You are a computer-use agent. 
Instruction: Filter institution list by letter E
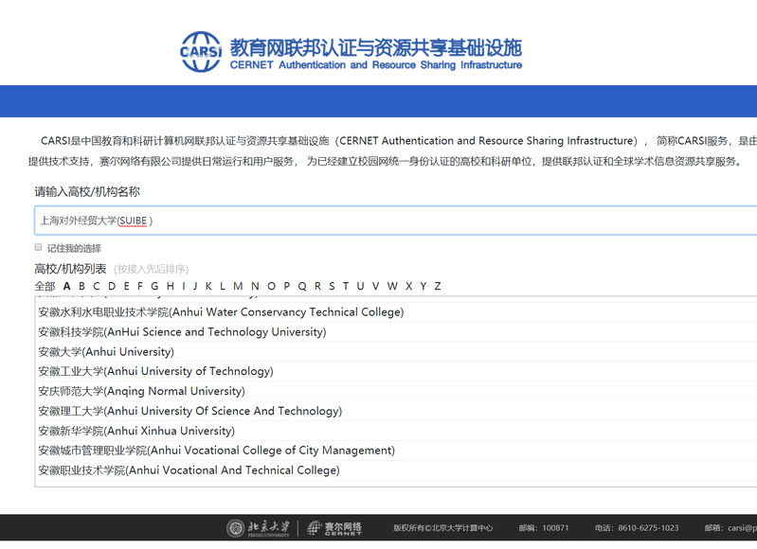click(x=127, y=286)
